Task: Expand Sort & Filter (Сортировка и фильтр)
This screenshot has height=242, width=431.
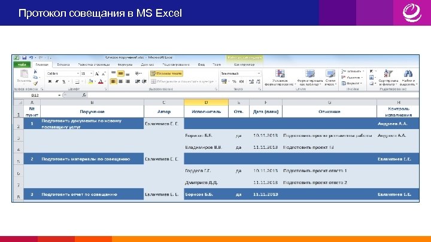Action: click(x=388, y=77)
